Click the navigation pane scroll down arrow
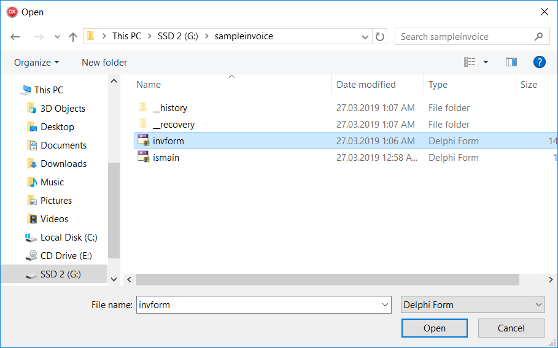The width and height of the screenshot is (558, 348). point(114,280)
